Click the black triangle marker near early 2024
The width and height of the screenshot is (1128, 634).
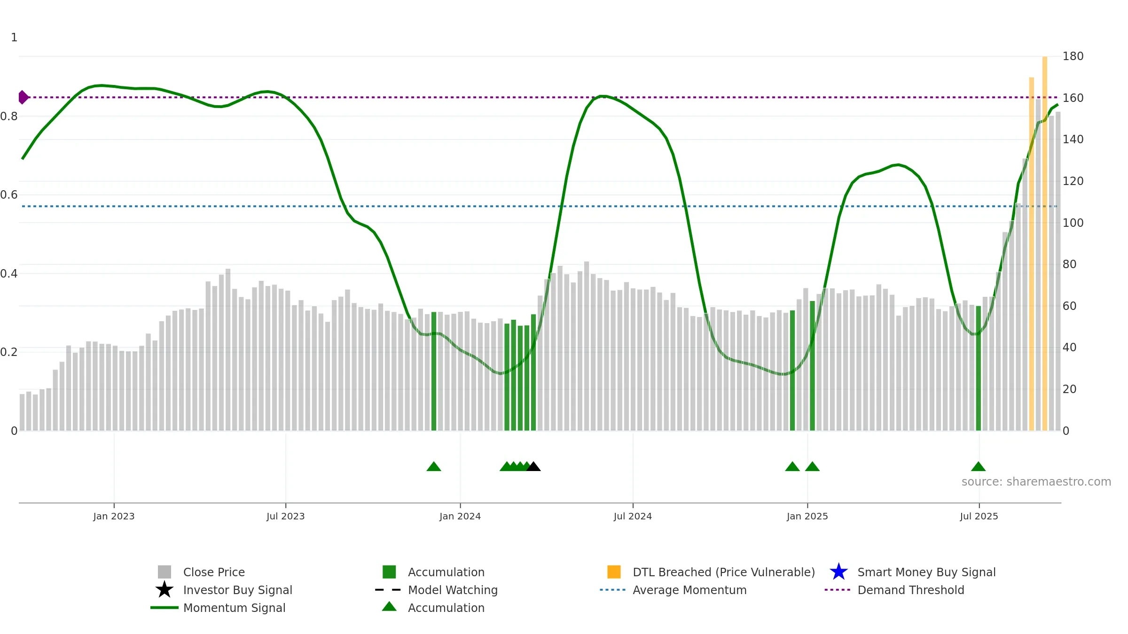[533, 466]
